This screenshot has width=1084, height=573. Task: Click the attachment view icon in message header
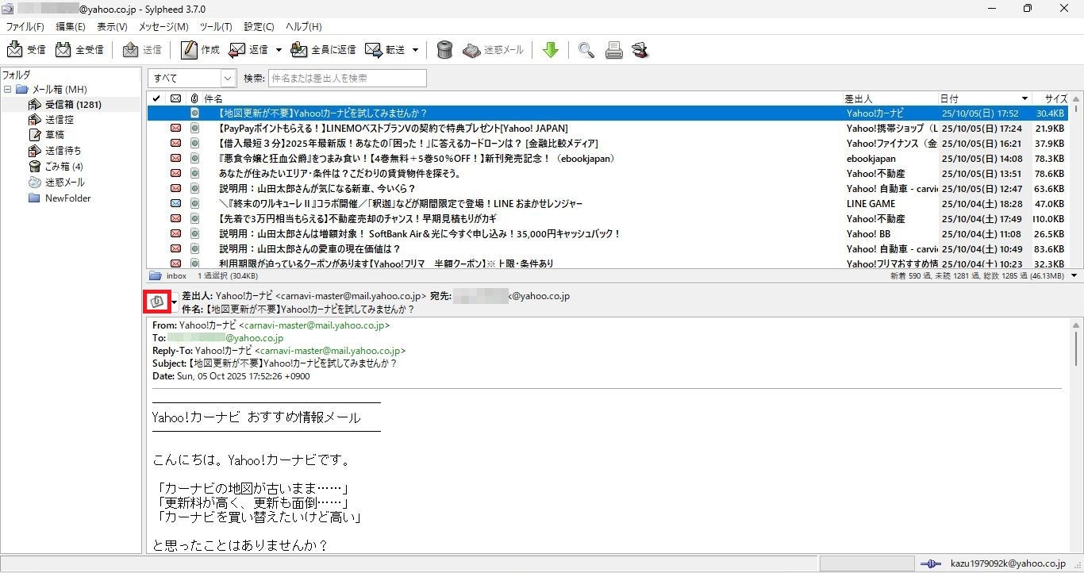tap(156, 302)
